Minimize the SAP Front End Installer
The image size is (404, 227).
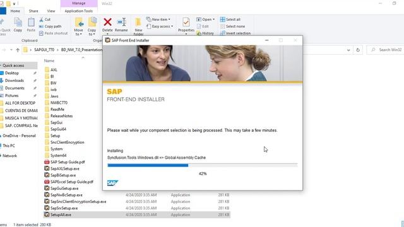click(x=266, y=40)
